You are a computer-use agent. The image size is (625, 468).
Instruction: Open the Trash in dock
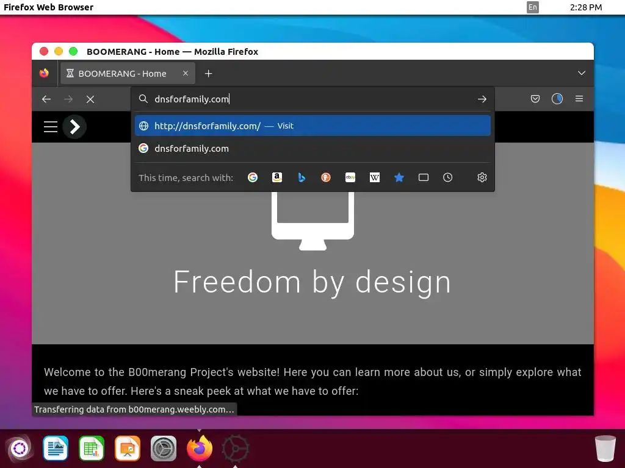click(605, 448)
